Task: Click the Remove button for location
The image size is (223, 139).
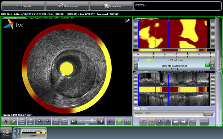Action: [x=208, y=114]
